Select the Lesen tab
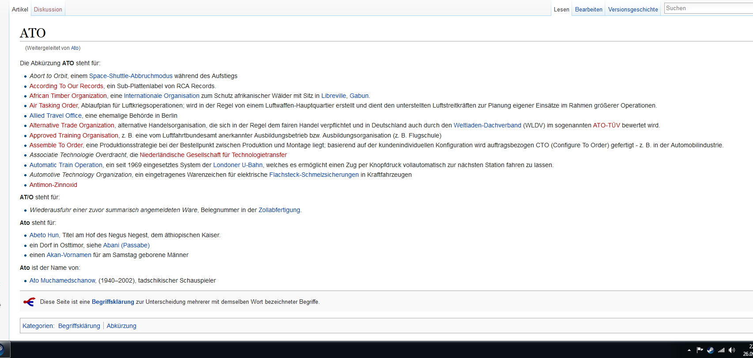Viewport: 753px width, 358px height. 561,9
